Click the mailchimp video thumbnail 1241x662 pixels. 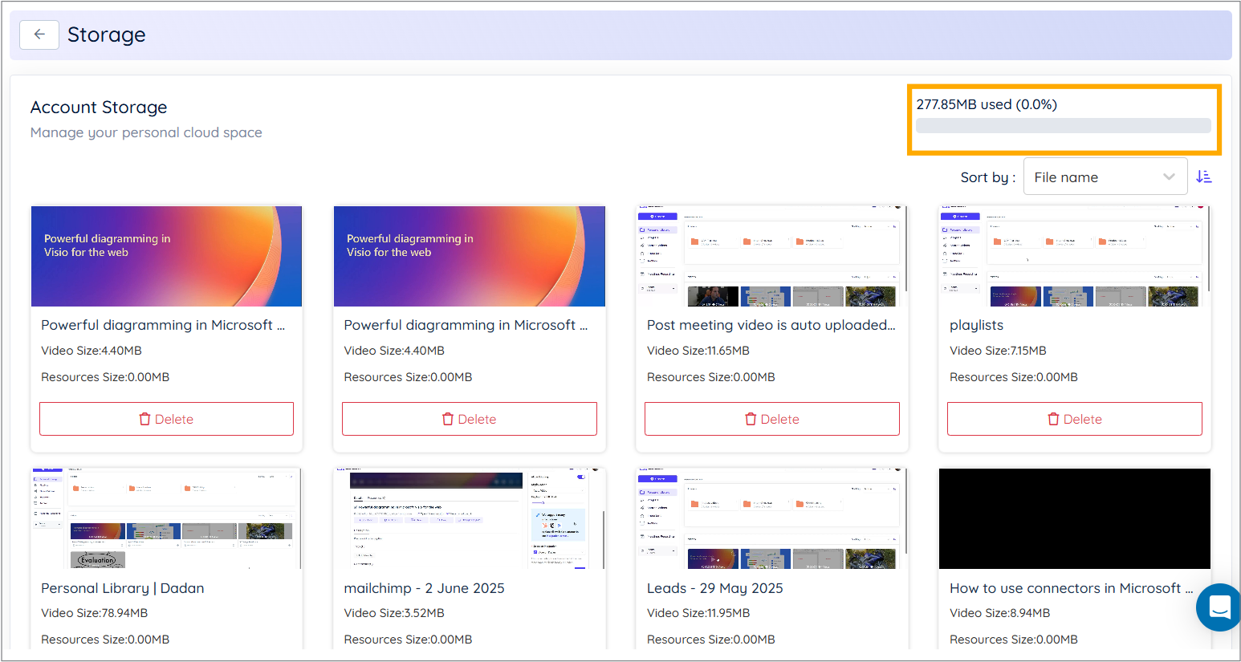tap(469, 518)
